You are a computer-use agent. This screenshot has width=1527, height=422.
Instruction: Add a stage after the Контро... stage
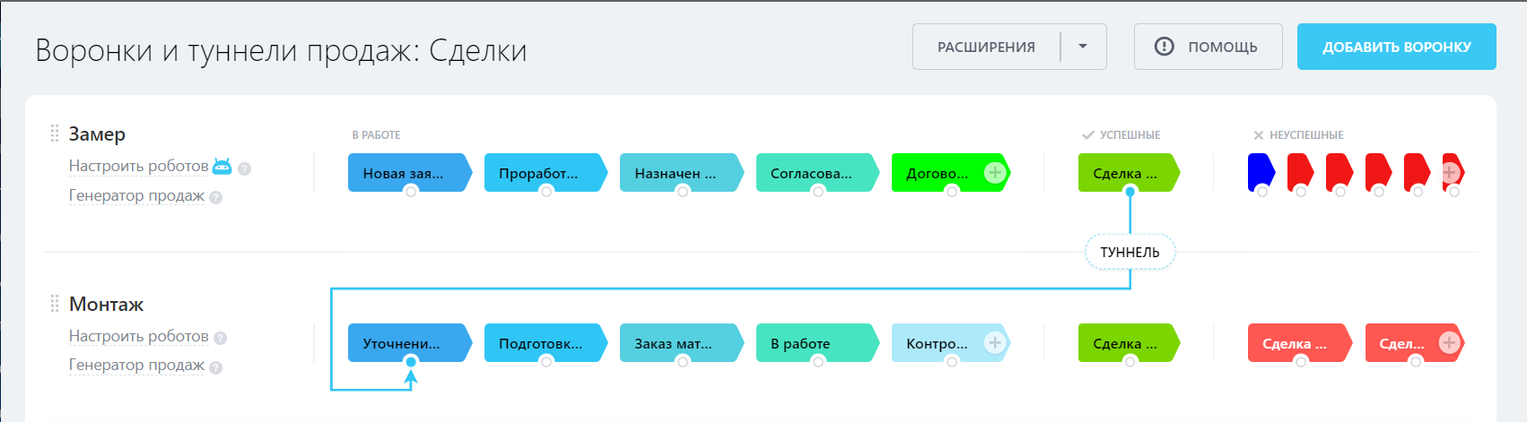tap(994, 342)
